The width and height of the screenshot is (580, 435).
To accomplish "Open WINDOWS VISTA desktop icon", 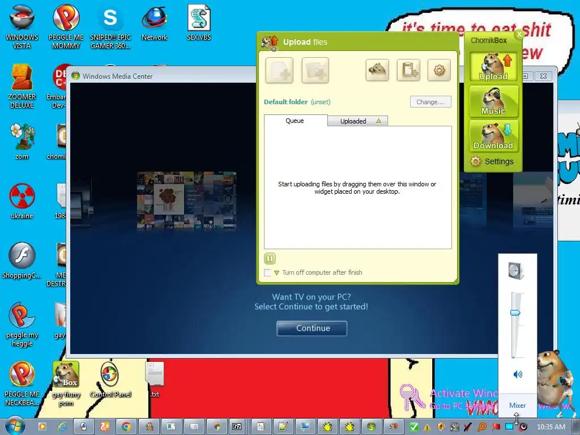I will (x=22, y=27).
